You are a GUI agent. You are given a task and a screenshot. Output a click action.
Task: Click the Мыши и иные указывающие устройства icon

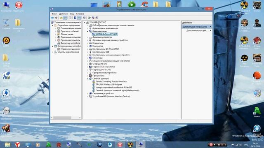90,61
